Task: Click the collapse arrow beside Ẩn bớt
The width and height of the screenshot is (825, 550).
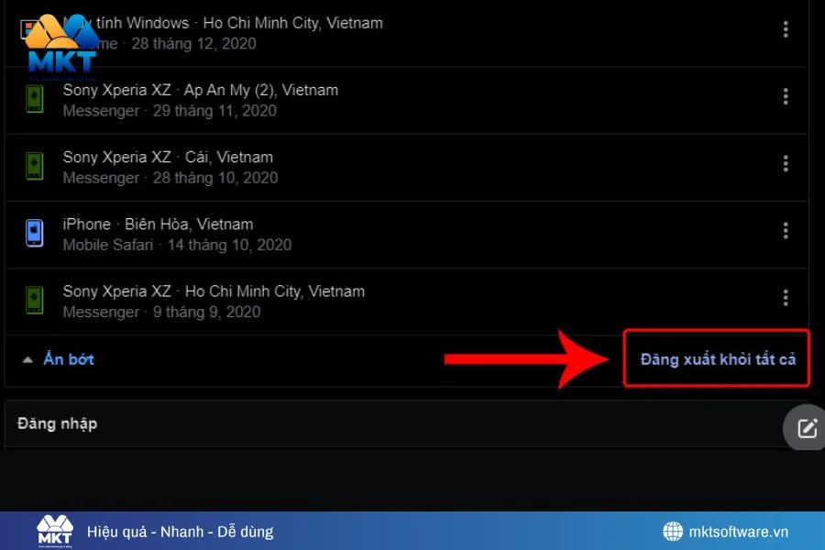Action: (27, 360)
